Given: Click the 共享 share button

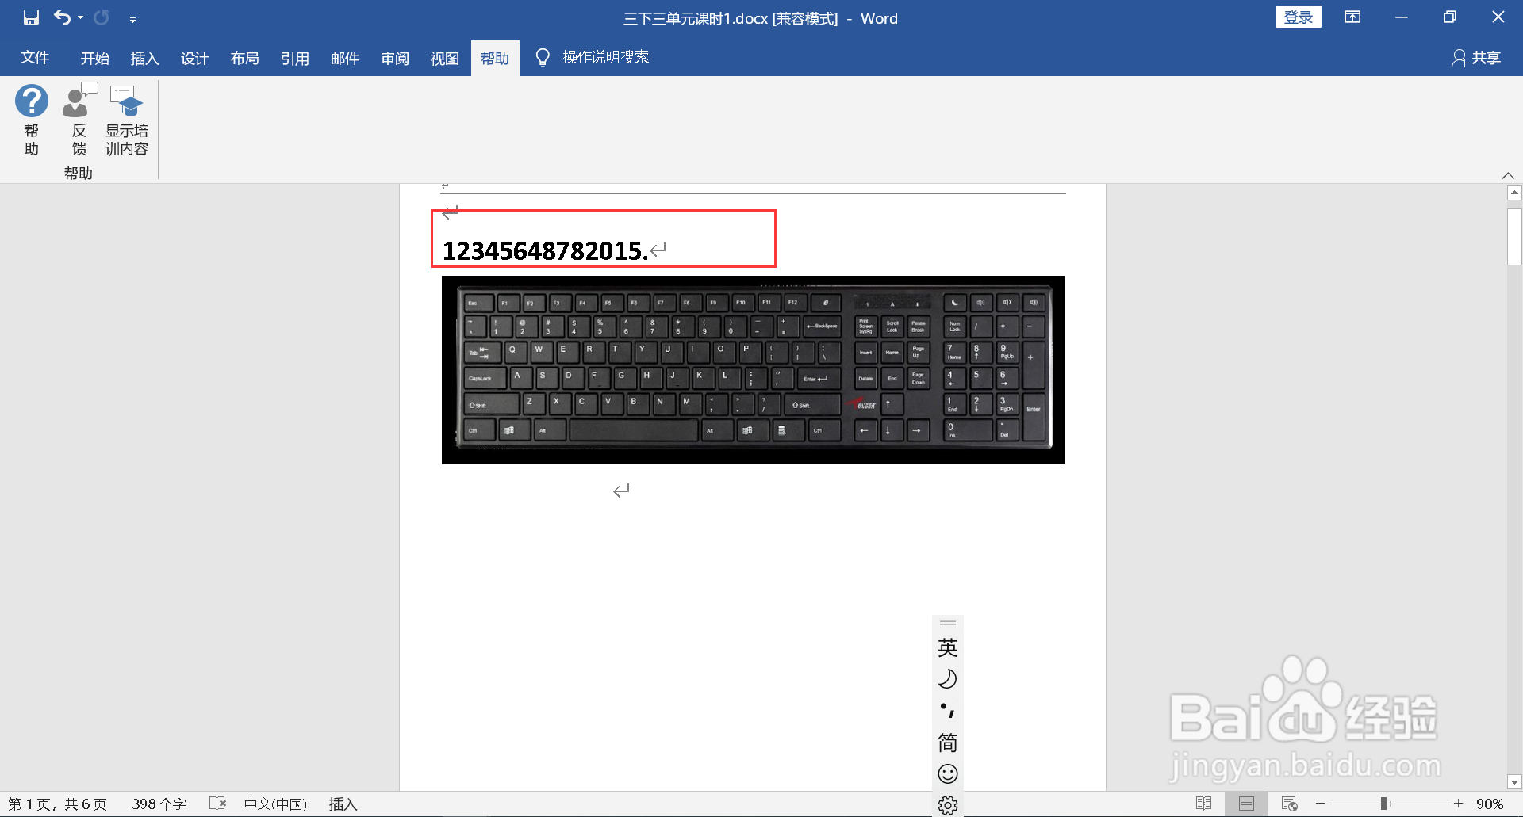Looking at the screenshot, I should (x=1476, y=57).
